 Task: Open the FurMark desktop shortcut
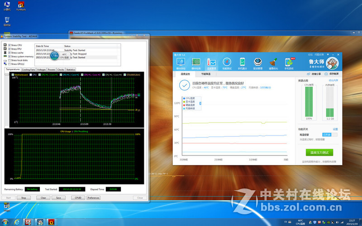[21, 5]
